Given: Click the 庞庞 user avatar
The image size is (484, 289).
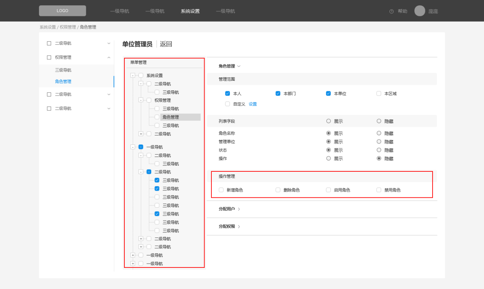Looking at the screenshot, I should point(419,11).
